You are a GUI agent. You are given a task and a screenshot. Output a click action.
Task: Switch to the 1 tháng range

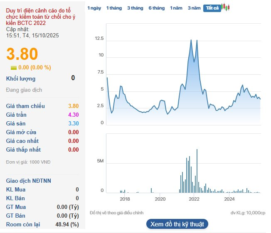pyautogui.click(x=114, y=8)
